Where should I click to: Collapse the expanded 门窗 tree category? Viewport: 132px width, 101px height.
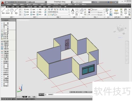(x=2, y=29)
